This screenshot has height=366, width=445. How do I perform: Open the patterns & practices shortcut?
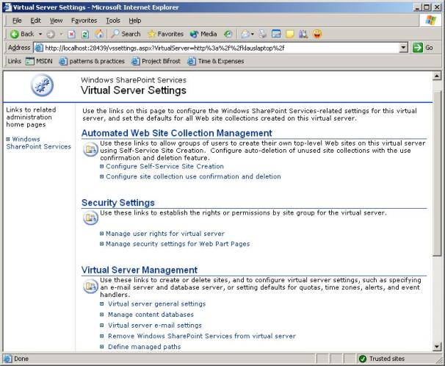click(92, 61)
